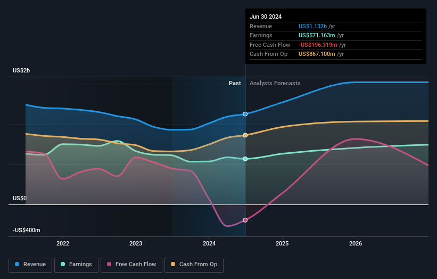The image size is (437, 279).
Task: Toggle the Cash From Op legend button
Action: point(194,265)
